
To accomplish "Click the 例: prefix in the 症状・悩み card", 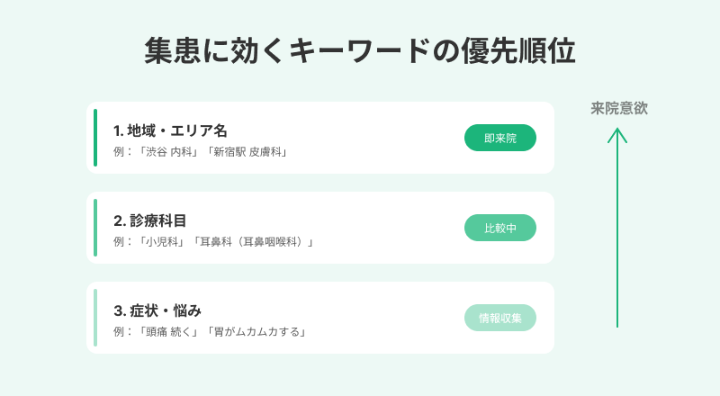I will click(123, 332).
